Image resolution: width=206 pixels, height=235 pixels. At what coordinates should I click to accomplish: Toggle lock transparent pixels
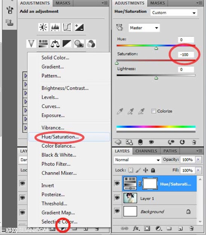[131, 170]
